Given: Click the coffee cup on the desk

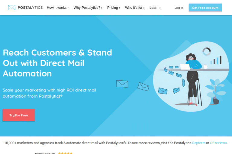Looking at the screenshot, I should 206,67.
